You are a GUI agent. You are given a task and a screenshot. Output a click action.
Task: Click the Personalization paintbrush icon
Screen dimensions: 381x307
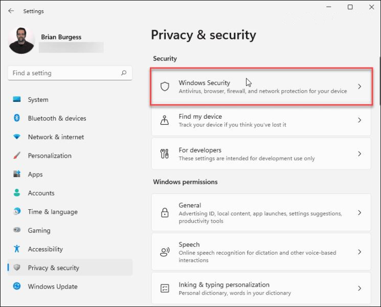point(17,156)
